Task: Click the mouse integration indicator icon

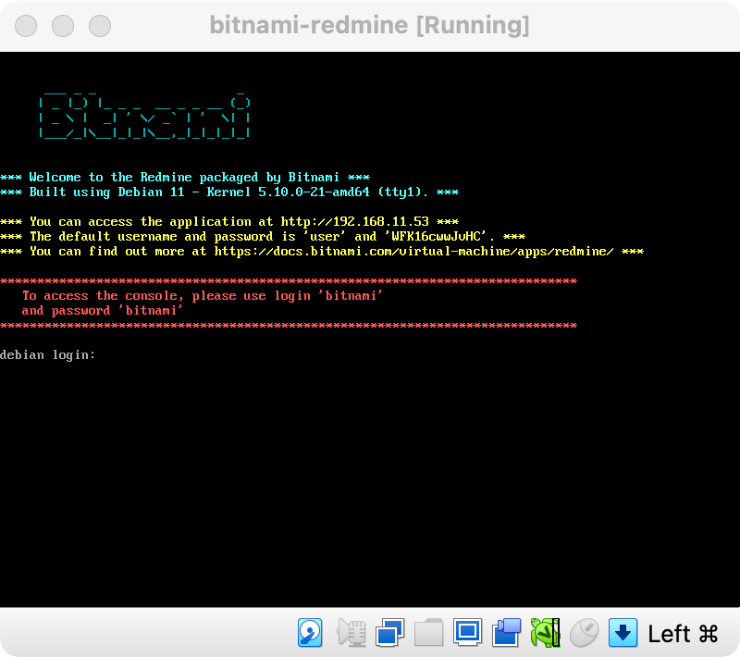Action: [x=585, y=632]
